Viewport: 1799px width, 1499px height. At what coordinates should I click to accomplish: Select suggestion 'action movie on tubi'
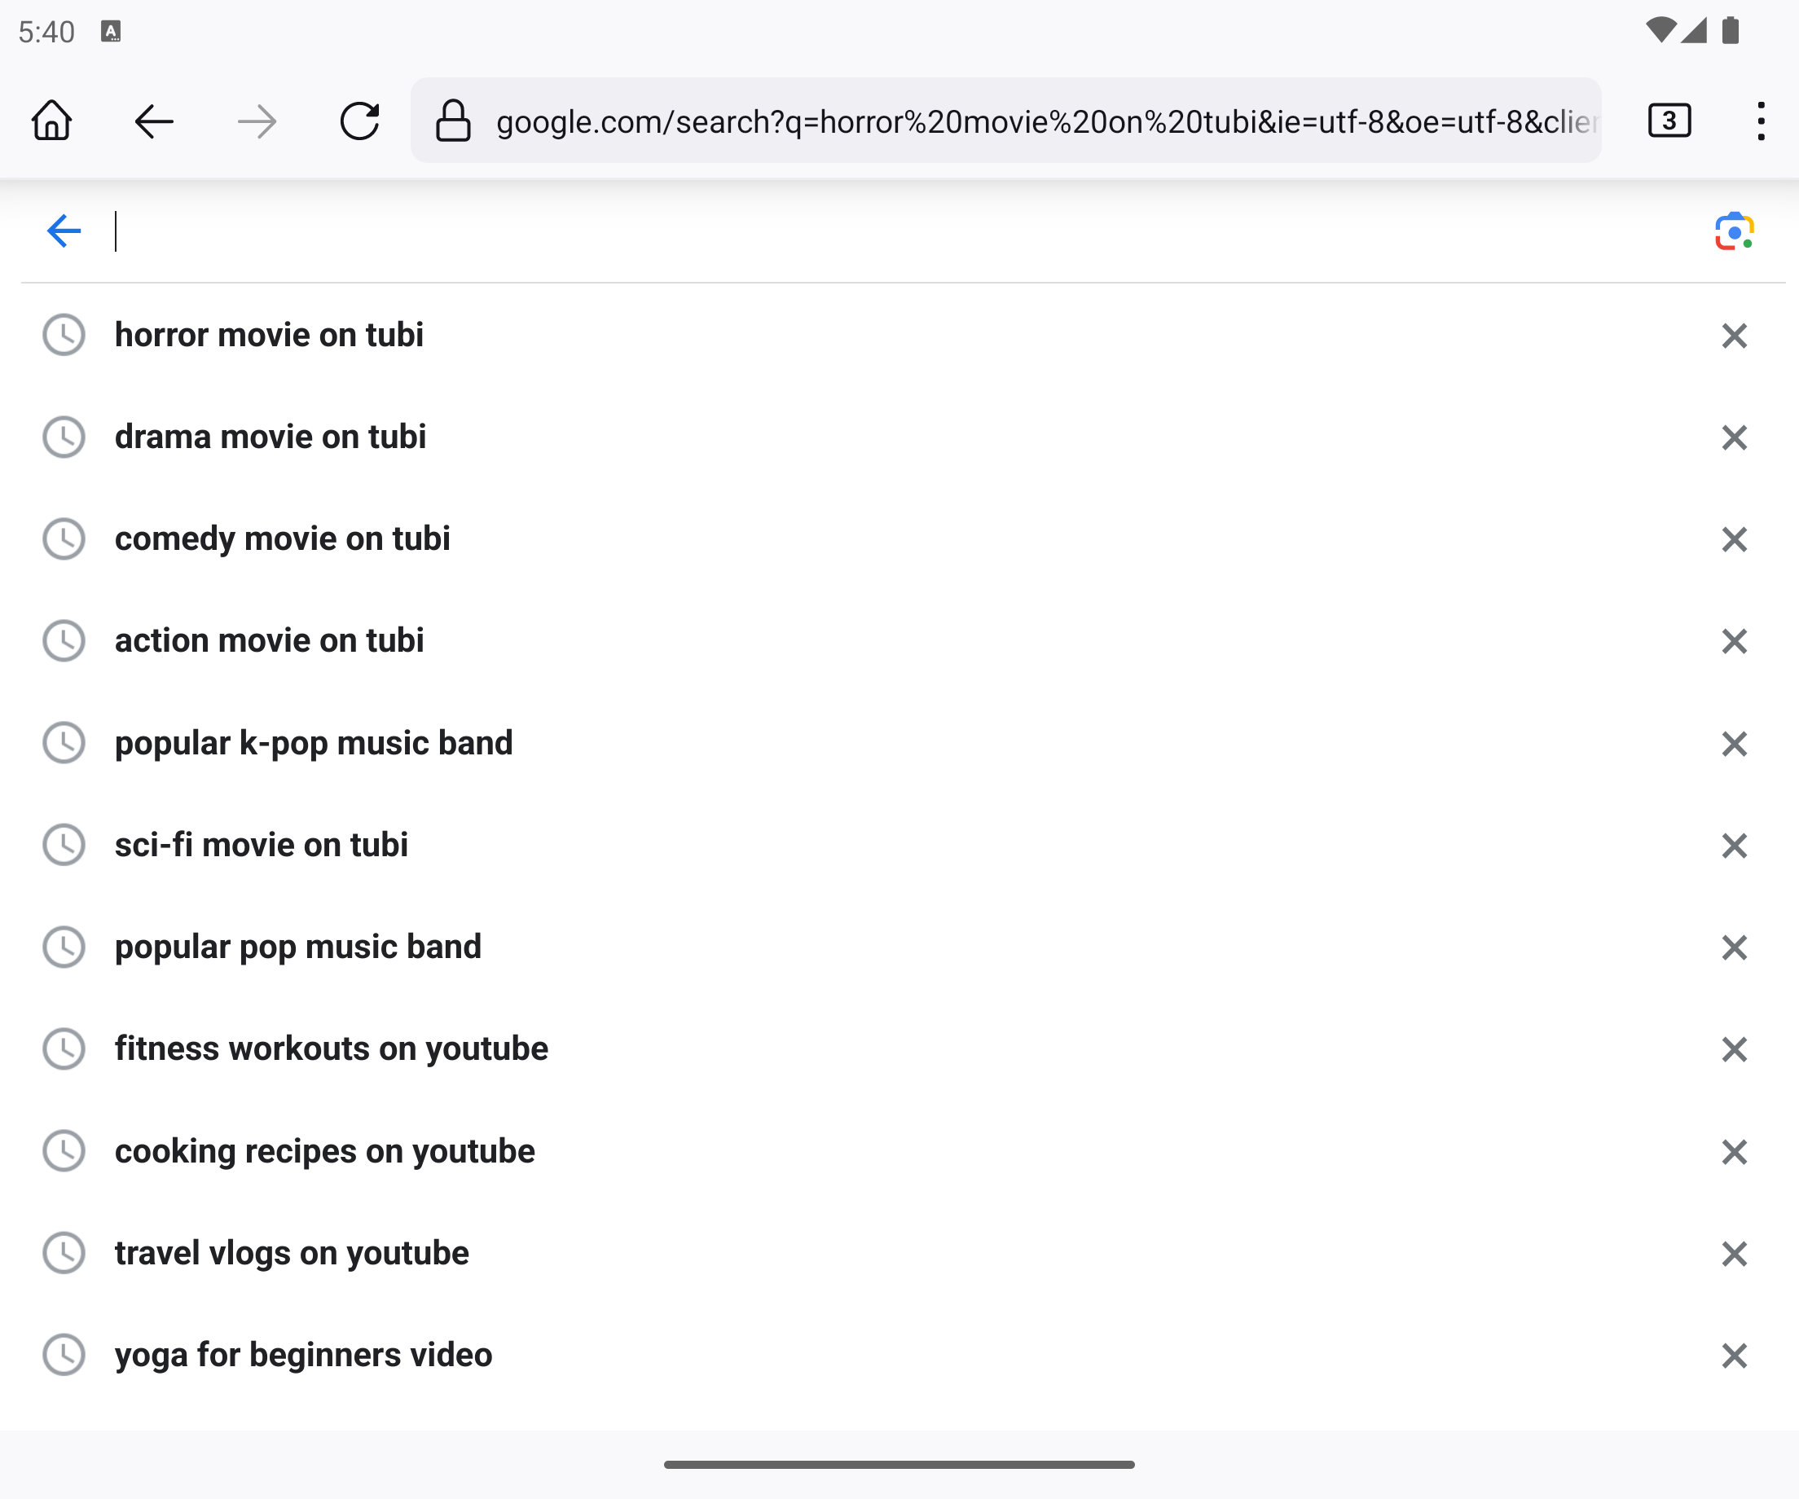point(899,640)
